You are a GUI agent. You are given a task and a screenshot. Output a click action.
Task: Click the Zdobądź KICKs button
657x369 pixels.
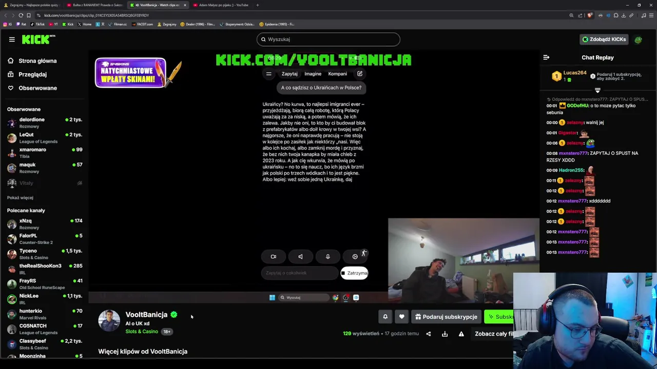(x=604, y=39)
